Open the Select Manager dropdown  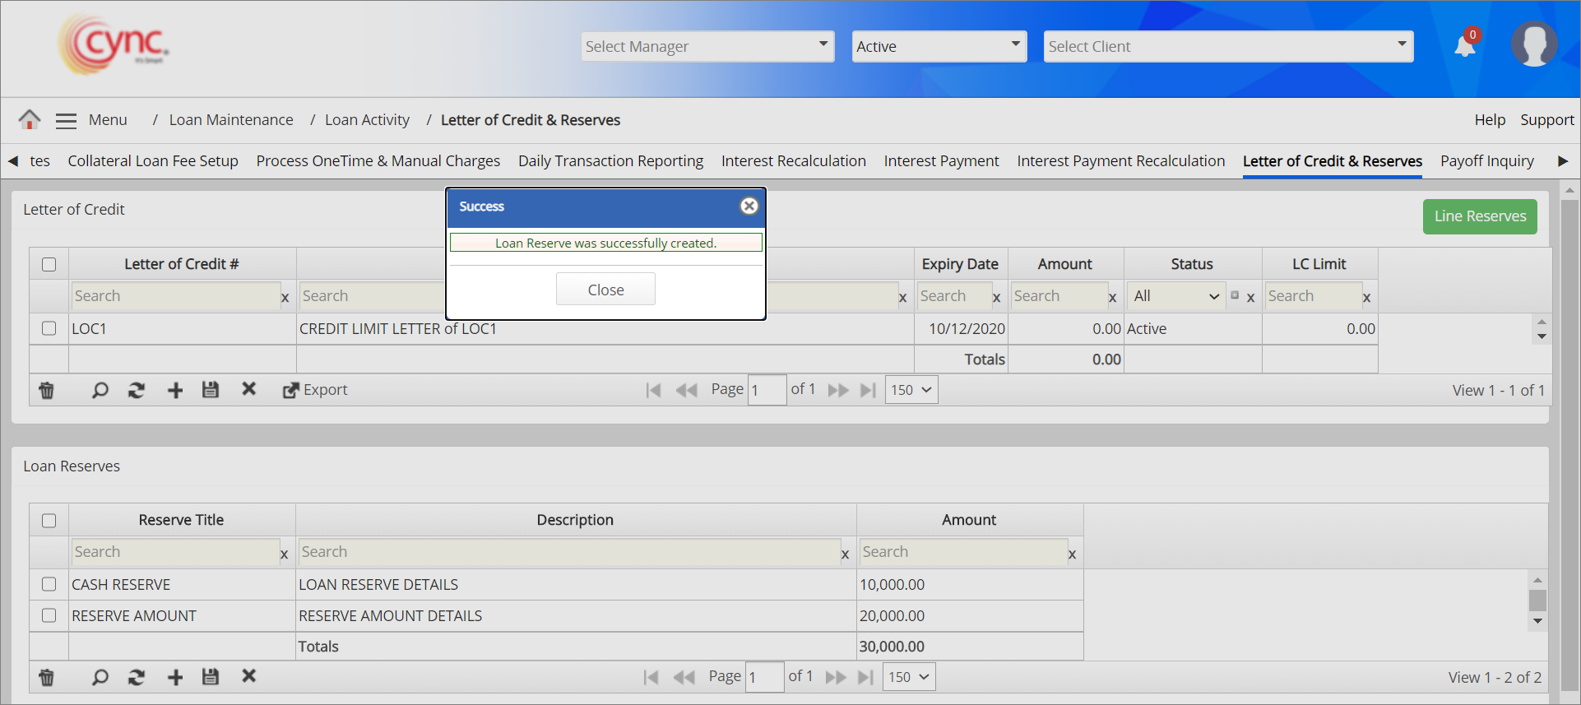(x=707, y=46)
